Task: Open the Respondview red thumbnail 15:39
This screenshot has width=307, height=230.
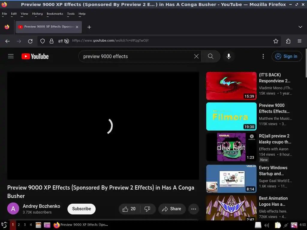Action: click(x=231, y=86)
